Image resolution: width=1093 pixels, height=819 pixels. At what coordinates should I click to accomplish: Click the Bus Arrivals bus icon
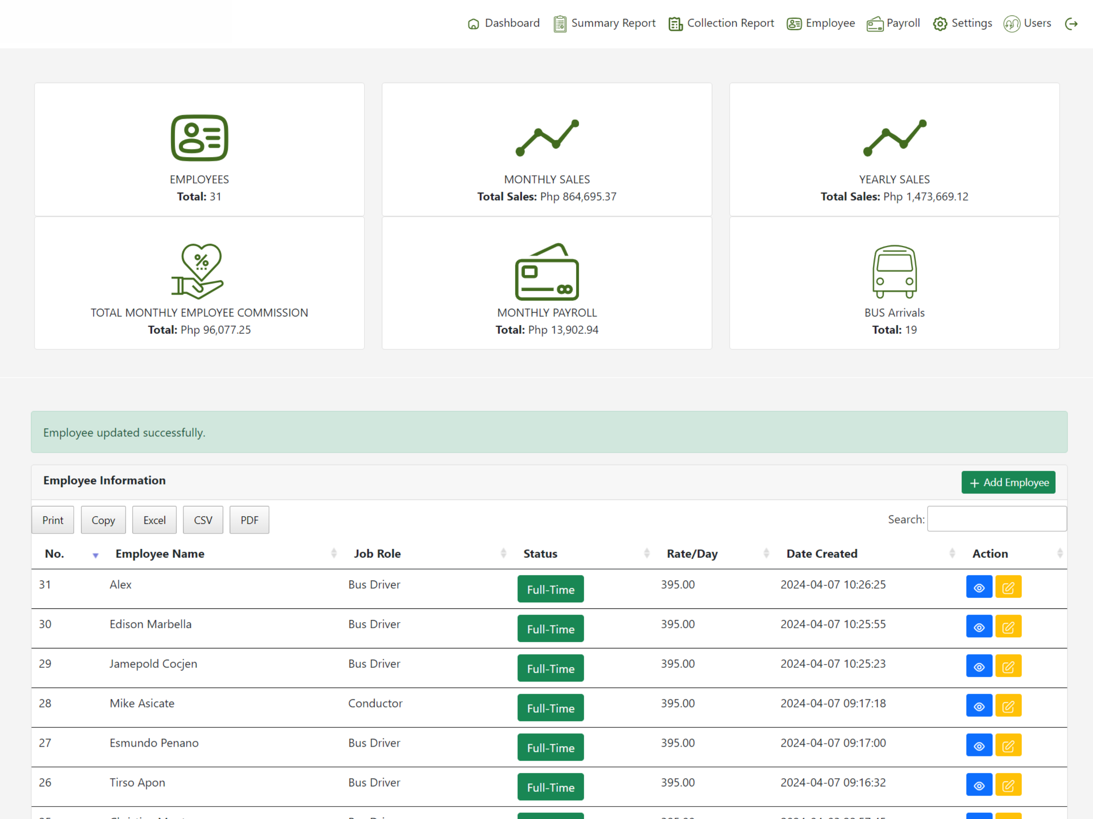click(894, 271)
